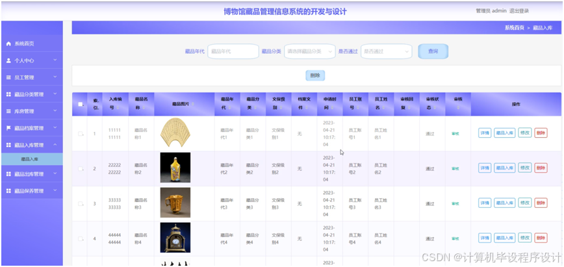Check the row 3 checkbox (33333 33333)
This screenshot has height=267, width=564.
pyautogui.click(x=80, y=204)
